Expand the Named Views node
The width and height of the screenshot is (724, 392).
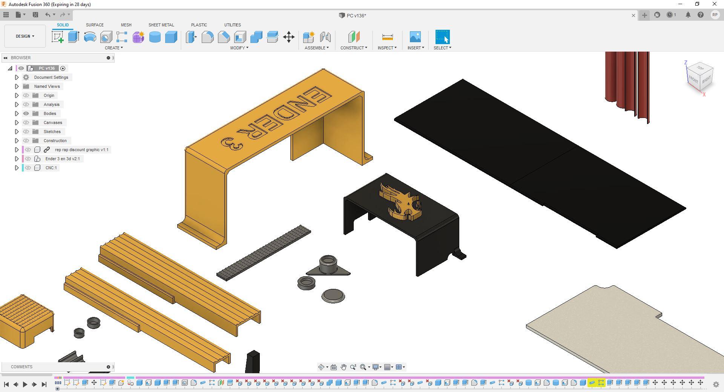click(17, 86)
